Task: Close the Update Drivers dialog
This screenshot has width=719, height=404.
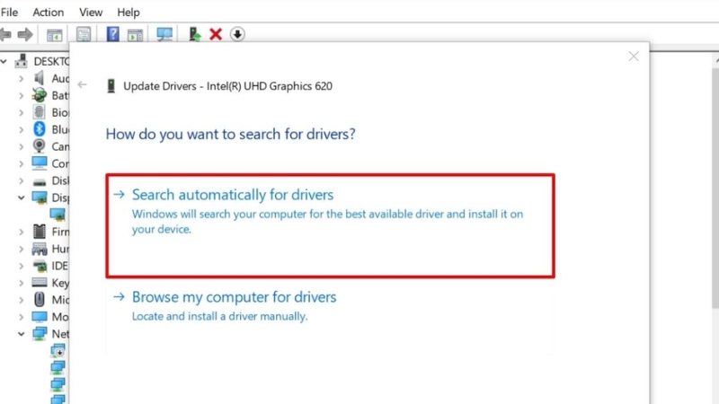Action: pyautogui.click(x=634, y=57)
